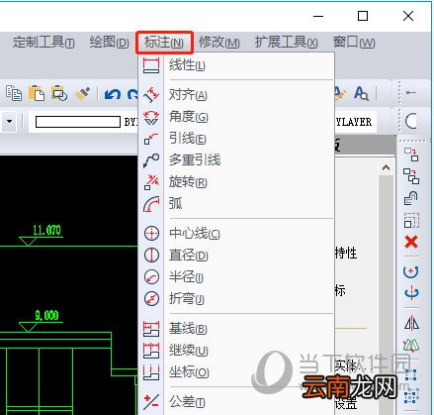Click the aligned dimension icon

coord(151,95)
